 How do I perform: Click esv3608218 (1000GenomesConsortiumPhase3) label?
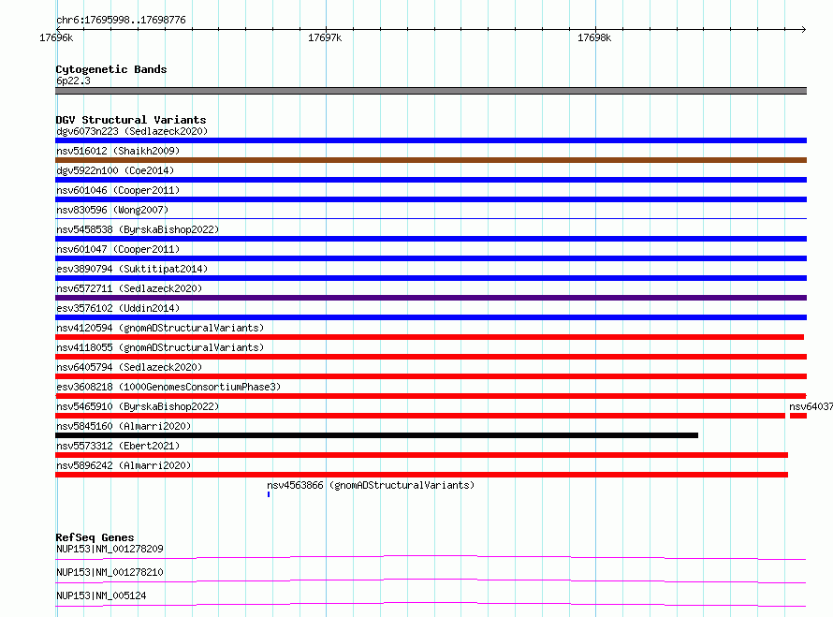pyautogui.click(x=168, y=387)
